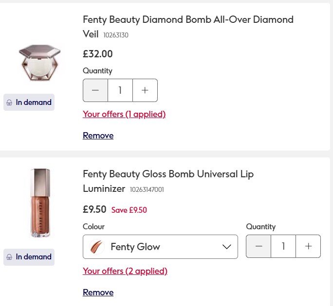Click Diamond Veil quantity input field
Viewport: 333px width, 306px height.
click(120, 90)
